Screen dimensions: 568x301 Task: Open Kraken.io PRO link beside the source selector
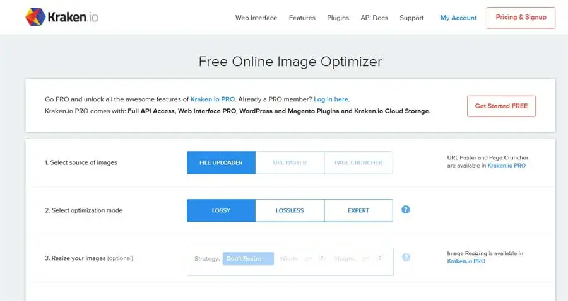pyautogui.click(x=506, y=166)
